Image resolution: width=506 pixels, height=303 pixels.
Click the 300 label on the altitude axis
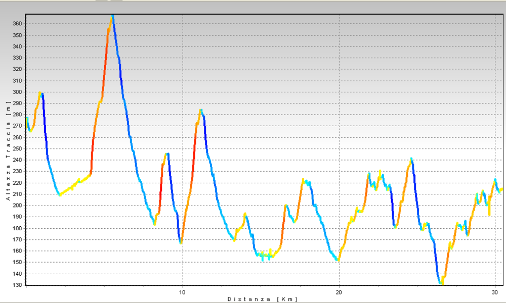click(17, 92)
